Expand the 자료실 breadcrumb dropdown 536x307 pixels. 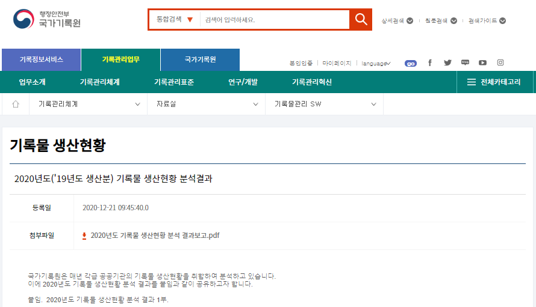206,104
